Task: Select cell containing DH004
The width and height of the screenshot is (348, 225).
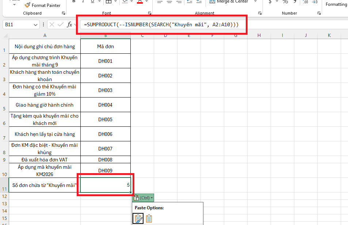Action: coord(106,105)
